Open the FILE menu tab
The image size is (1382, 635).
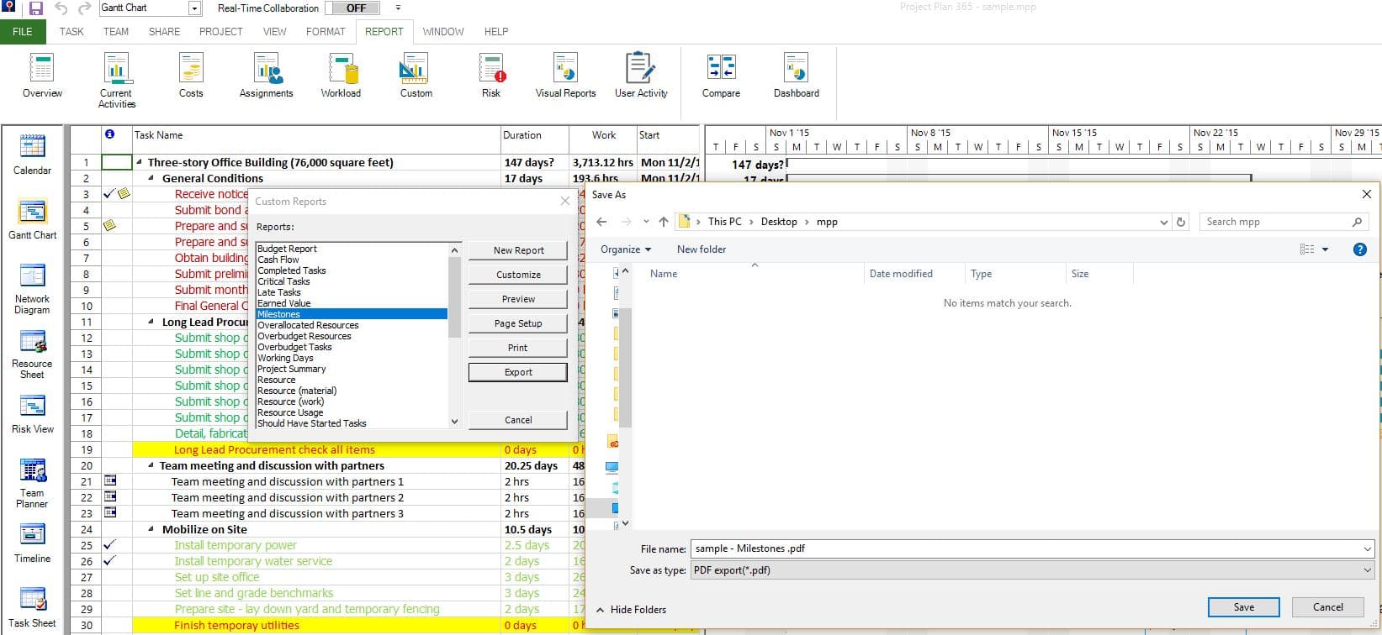tap(23, 32)
